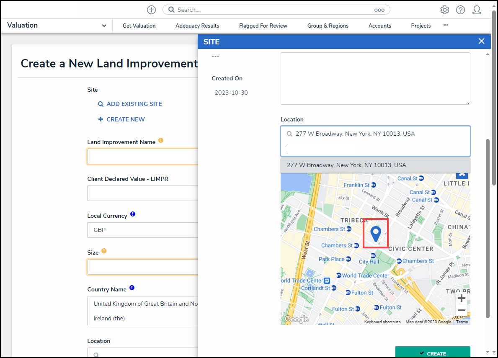Open the Projects tab
The height and width of the screenshot is (358, 498).
[421, 26]
